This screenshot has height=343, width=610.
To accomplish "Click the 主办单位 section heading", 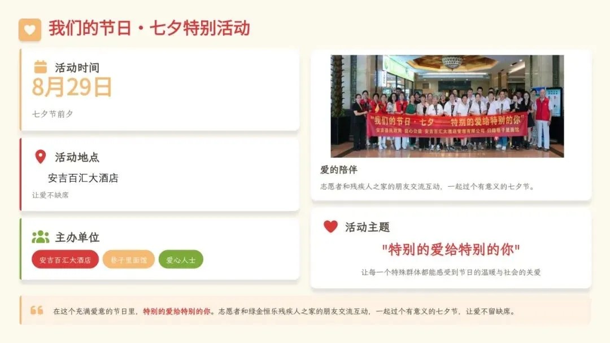I will tap(77, 237).
